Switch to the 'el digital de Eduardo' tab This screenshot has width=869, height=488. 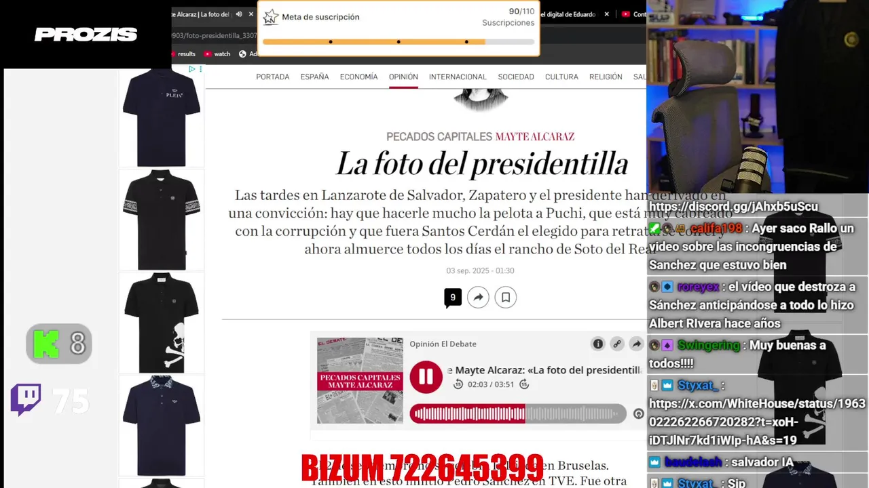(x=568, y=14)
